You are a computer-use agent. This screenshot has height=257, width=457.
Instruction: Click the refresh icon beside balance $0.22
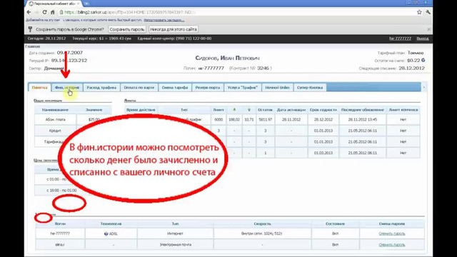coord(423,60)
